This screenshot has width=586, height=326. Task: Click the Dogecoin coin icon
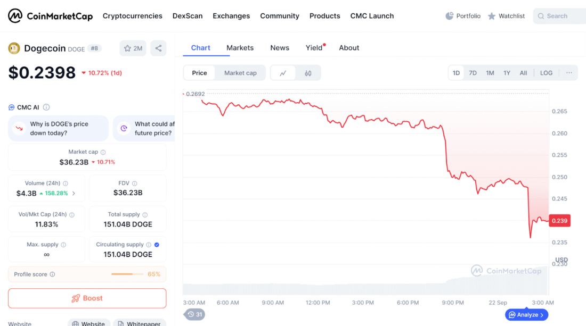(14, 48)
